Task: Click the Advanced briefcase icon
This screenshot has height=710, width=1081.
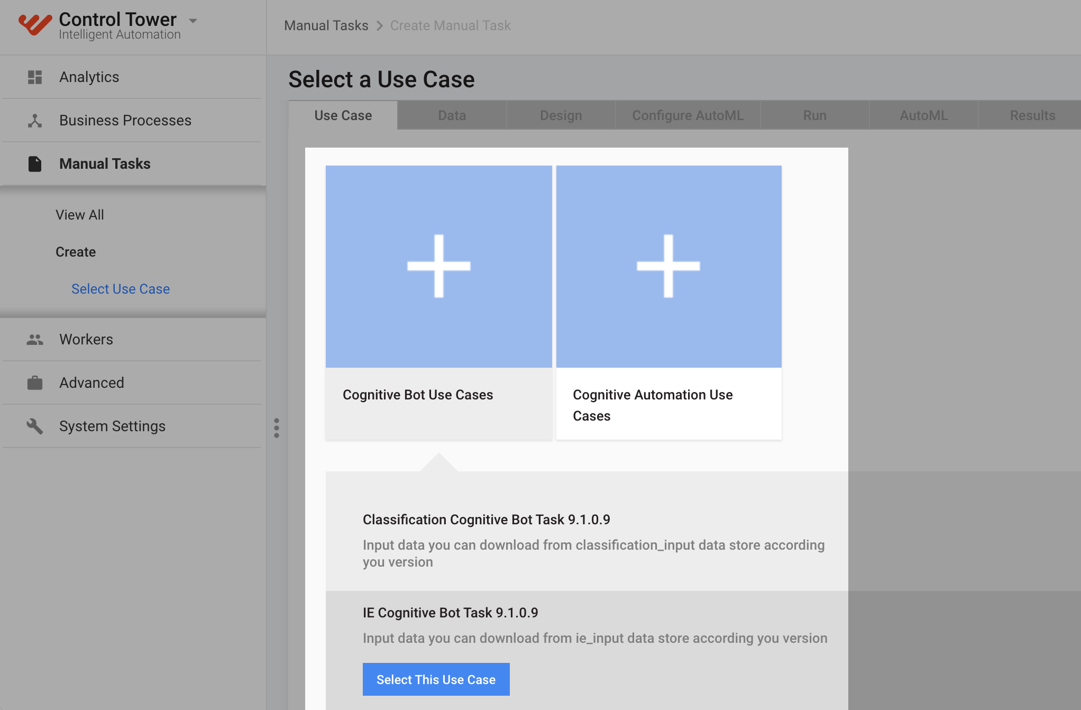Action: click(x=35, y=383)
